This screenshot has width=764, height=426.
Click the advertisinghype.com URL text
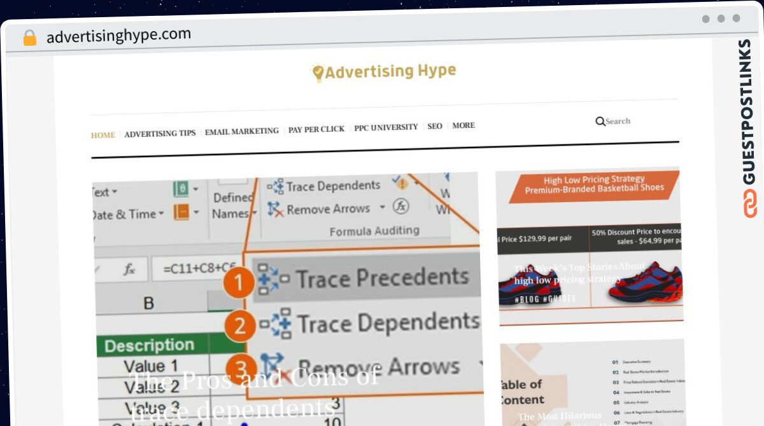click(x=118, y=35)
